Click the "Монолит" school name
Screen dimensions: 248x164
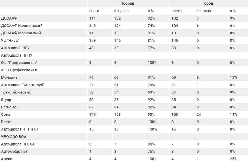tap(9, 77)
